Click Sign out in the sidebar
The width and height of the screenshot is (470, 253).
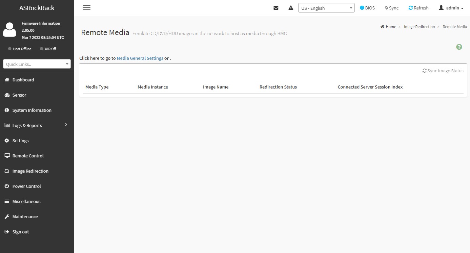click(x=20, y=232)
